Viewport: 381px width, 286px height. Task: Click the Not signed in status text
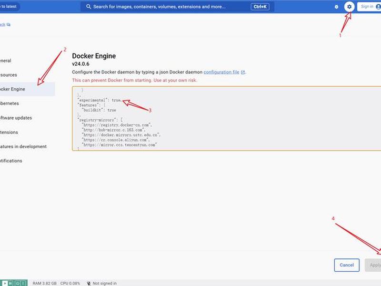click(105, 283)
